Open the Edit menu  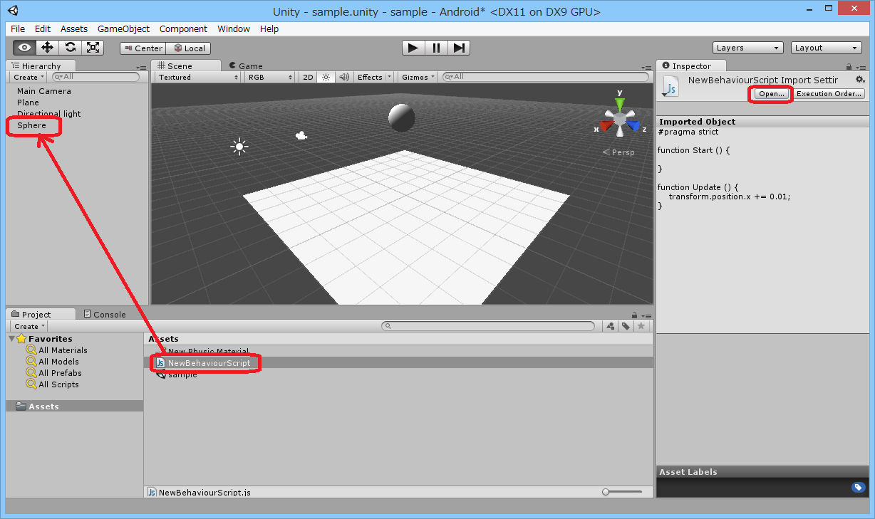[43, 28]
